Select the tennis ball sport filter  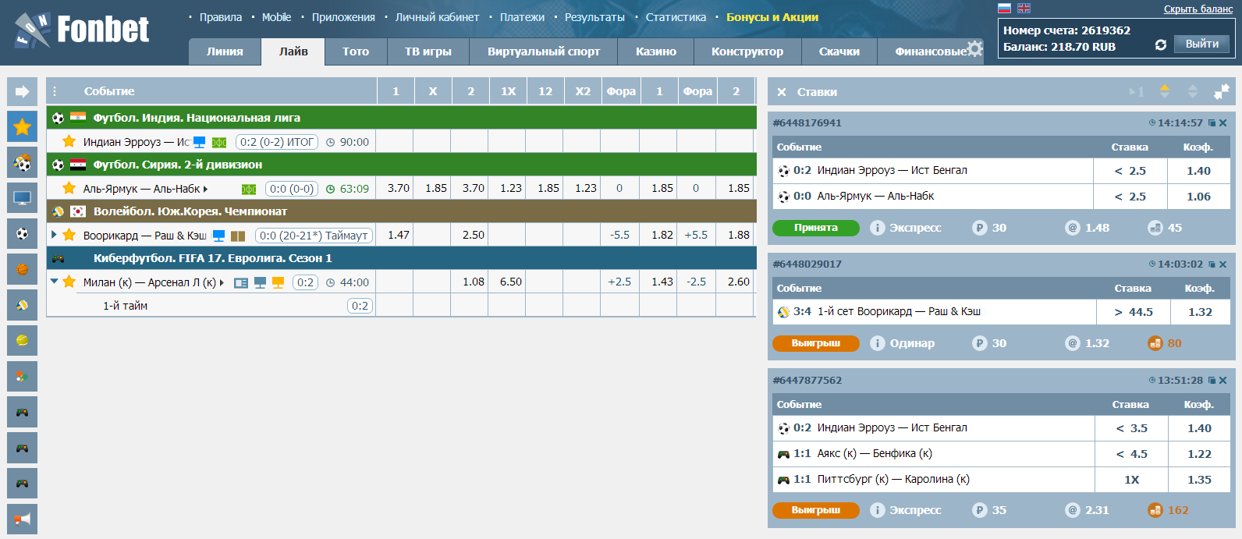(x=22, y=341)
